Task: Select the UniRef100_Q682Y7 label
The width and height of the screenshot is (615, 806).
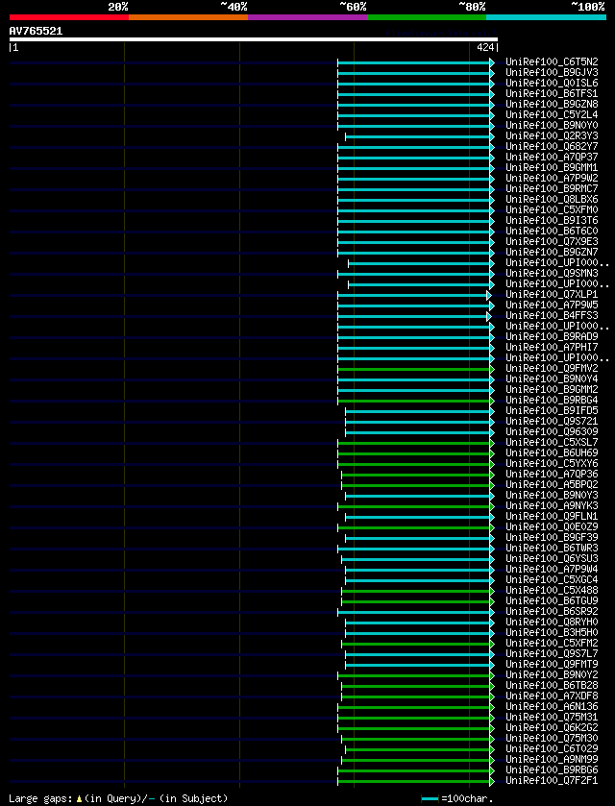Action: coord(552,147)
